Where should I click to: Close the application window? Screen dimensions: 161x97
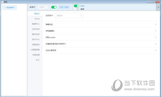[x=158, y=2]
